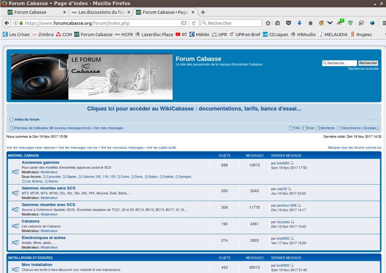
Task: Click the Firefox 'Rechercher' search box
Action: point(231,23)
